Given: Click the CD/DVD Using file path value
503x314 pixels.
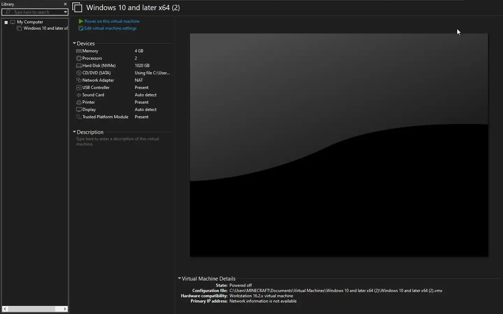Looking at the screenshot, I should click(152, 73).
